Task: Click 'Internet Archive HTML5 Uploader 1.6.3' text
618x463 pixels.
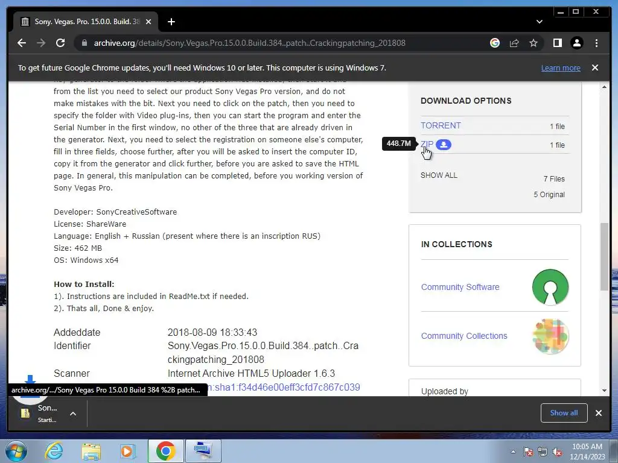Action: pyautogui.click(x=251, y=373)
